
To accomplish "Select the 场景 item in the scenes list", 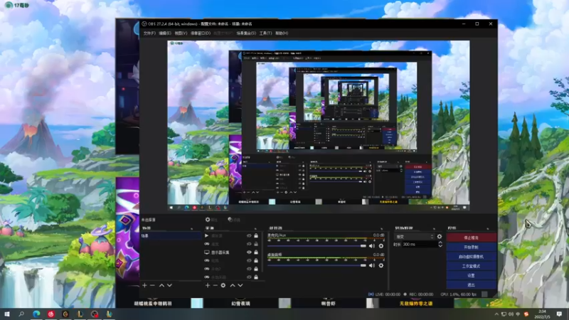I will (171, 236).
